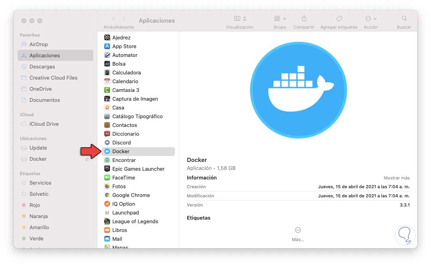The width and height of the screenshot is (431, 265).
Task: Select the FaceTime icon
Action: [x=107, y=178]
